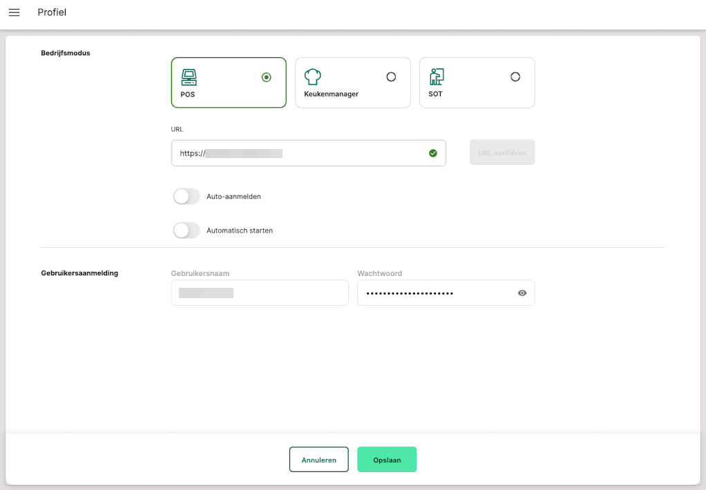Image resolution: width=706 pixels, height=490 pixels.
Task: Click the Profiel page title
Action: coord(52,12)
